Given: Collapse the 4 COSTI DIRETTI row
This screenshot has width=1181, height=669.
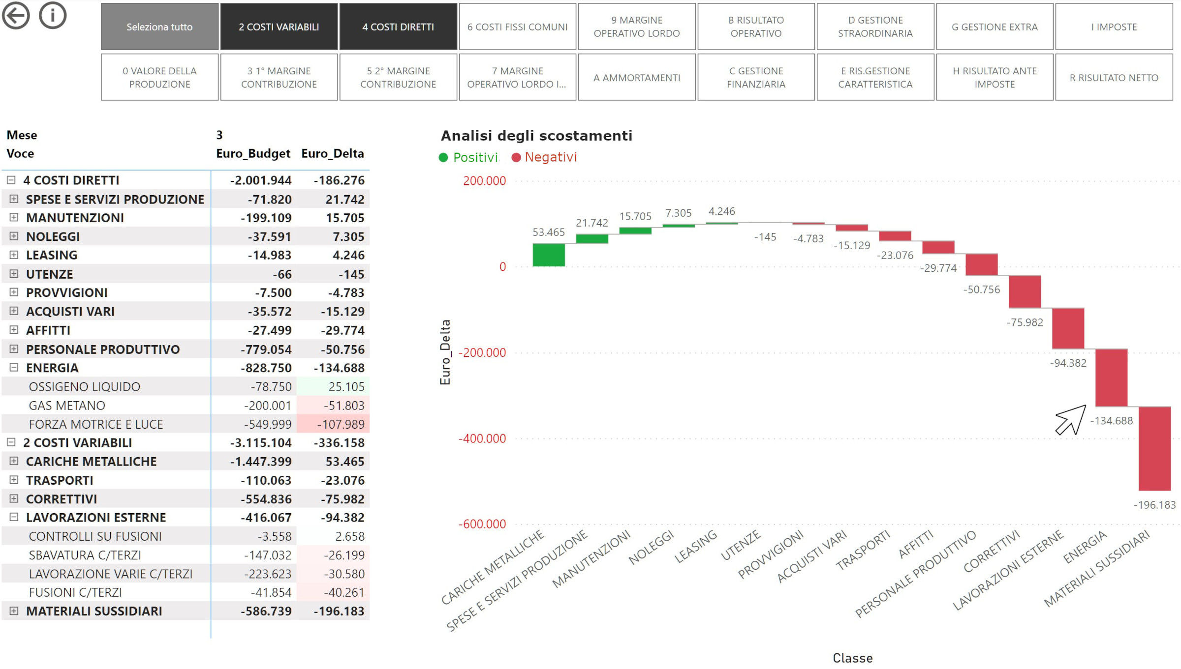Looking at the screenshot, I should (11, 180).
